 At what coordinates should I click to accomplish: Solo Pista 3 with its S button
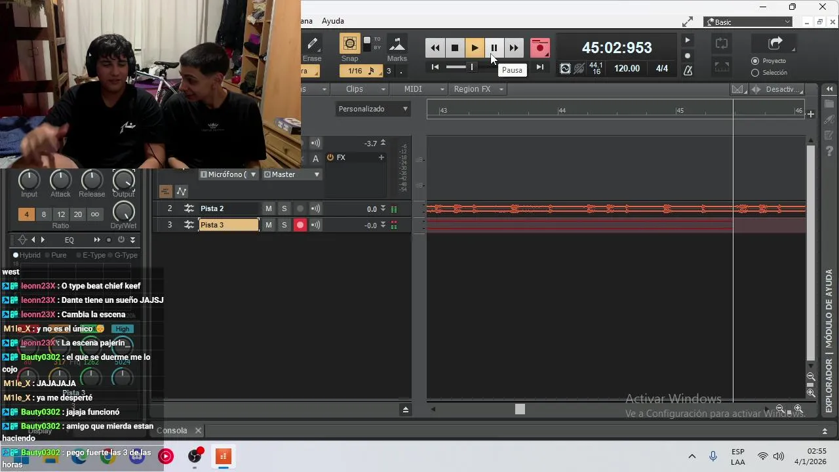[x=284, y=225]
